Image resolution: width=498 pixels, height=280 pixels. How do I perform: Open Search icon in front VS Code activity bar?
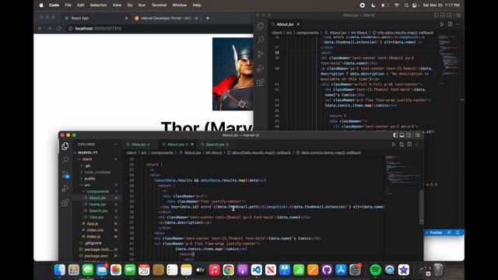click(x=65, y=159)
